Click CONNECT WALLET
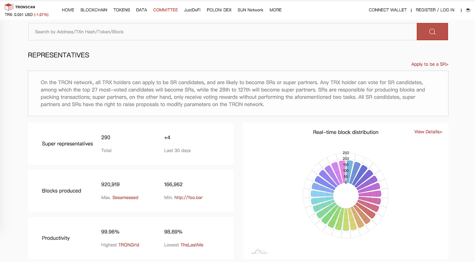Screen dimensions: 475x262 (387, 10)
